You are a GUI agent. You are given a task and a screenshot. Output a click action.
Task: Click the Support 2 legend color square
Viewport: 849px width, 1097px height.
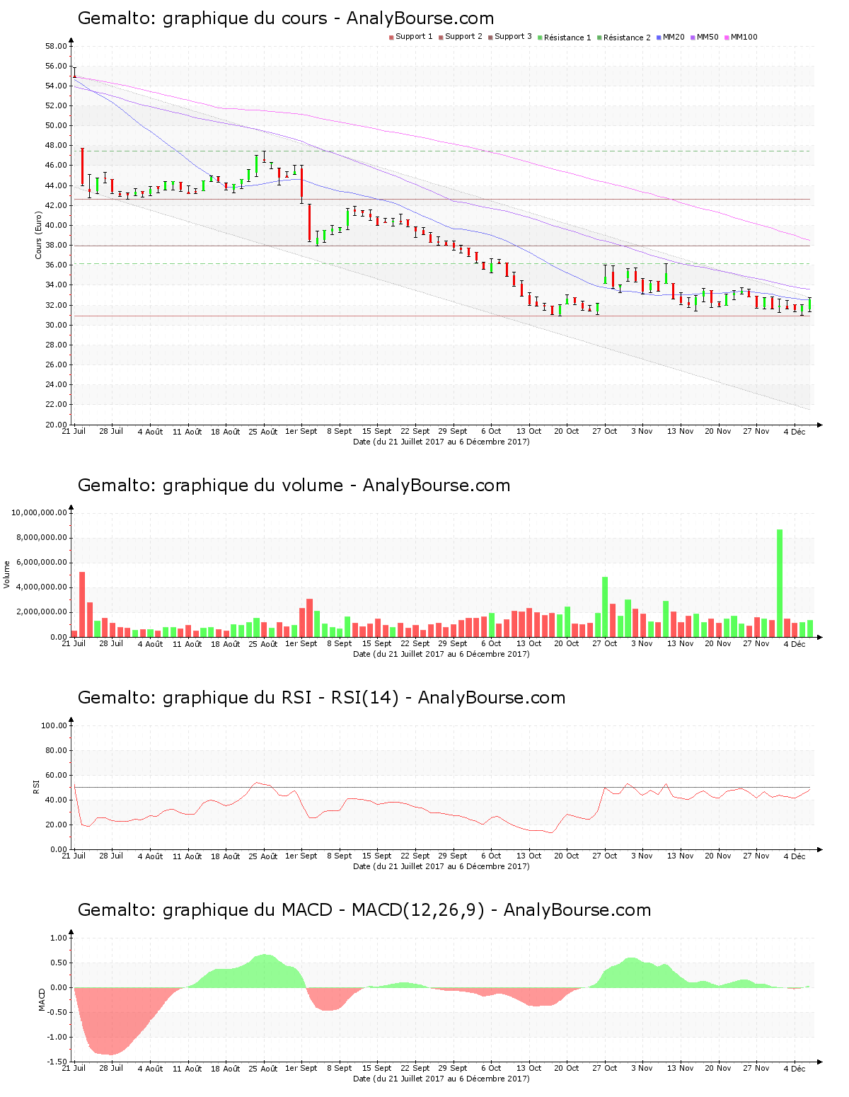(441, 38)
